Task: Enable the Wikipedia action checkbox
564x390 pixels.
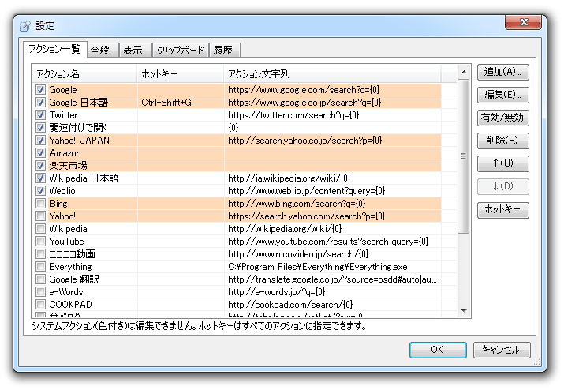Action: 41,229
